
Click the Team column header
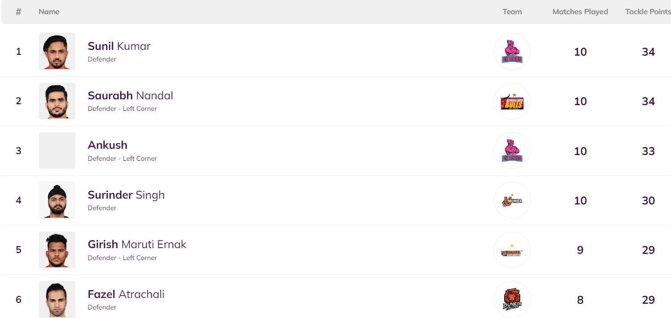[x=512, y=12]
